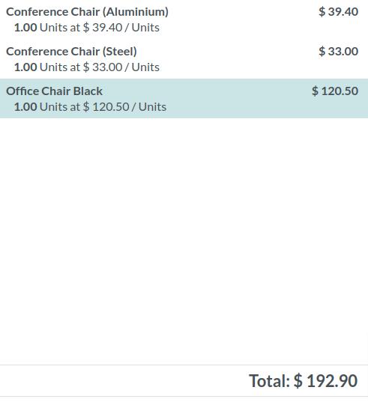368x414 pixels.
Task: Click the $ 39.40 / Units unit price text
Action: [x=121, y=28]
